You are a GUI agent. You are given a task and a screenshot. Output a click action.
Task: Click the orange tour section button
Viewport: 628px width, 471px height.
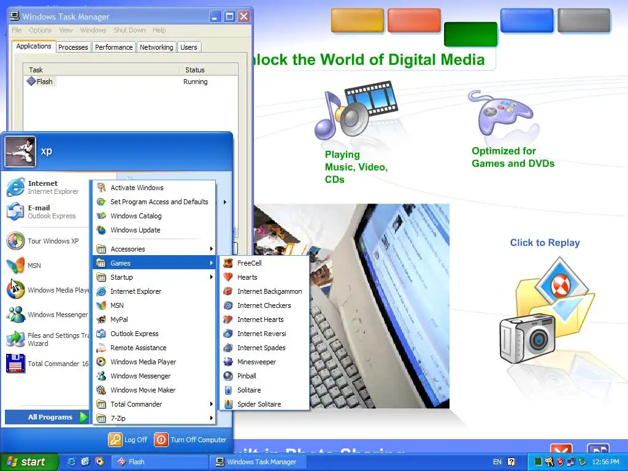click(358, 20)
